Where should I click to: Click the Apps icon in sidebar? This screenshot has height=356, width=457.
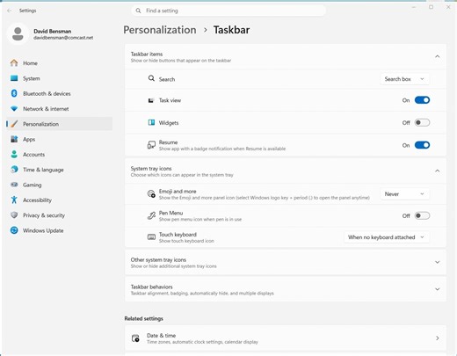(x=14, y=139)
